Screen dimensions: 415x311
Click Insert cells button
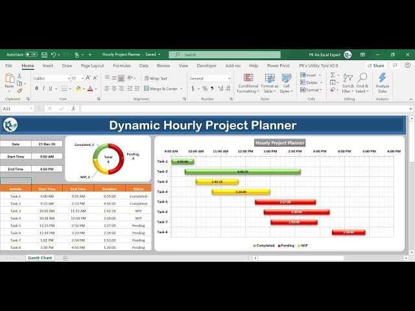[x=311, y=75]
